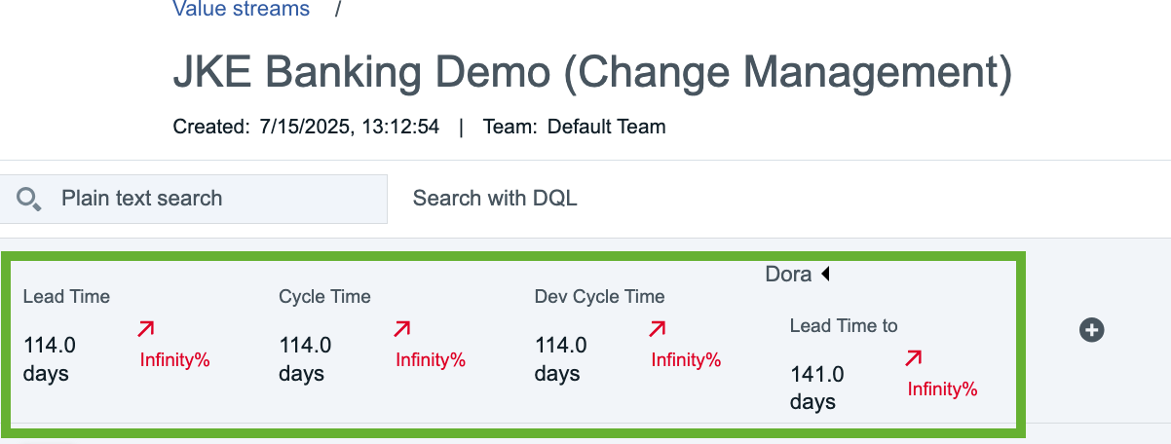The height and width of the screenshot is (444, 1171).
Task: Select the Lead Time metric label
Action: coord(66,297)
